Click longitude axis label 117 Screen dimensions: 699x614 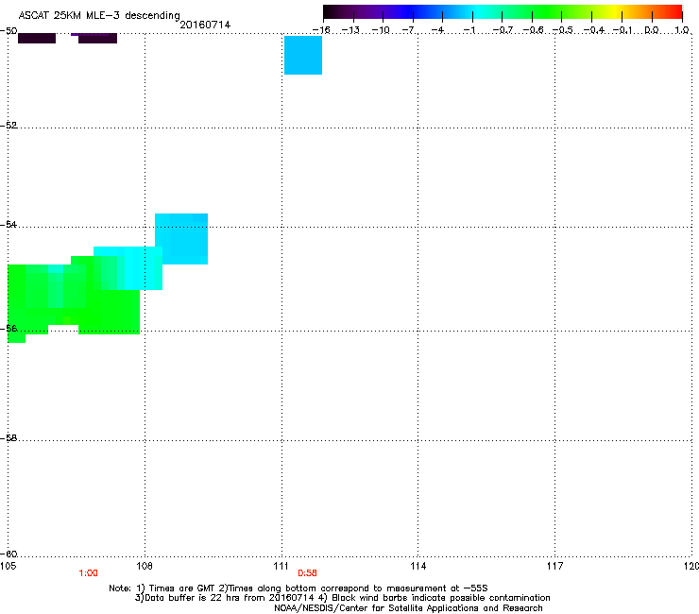pos(554,566)
